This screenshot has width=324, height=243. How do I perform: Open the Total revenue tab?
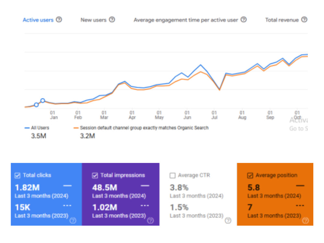282,20
